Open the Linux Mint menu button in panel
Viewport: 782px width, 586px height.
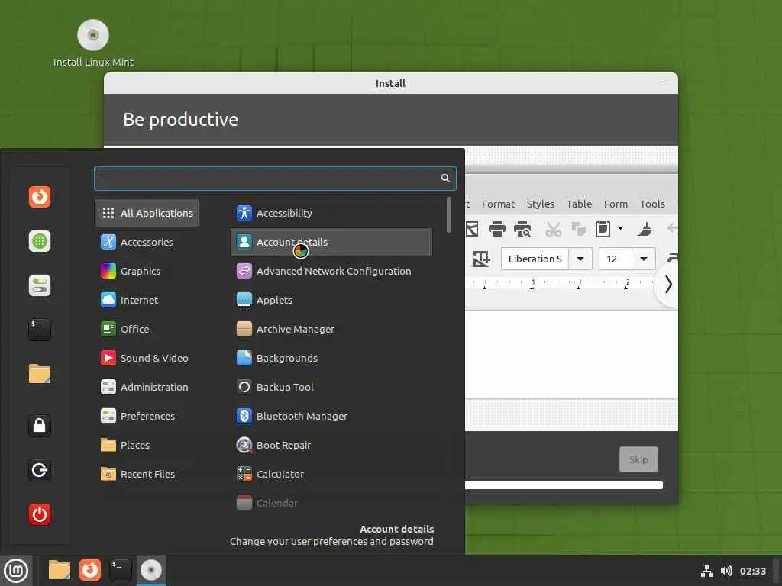coord(16,571)
